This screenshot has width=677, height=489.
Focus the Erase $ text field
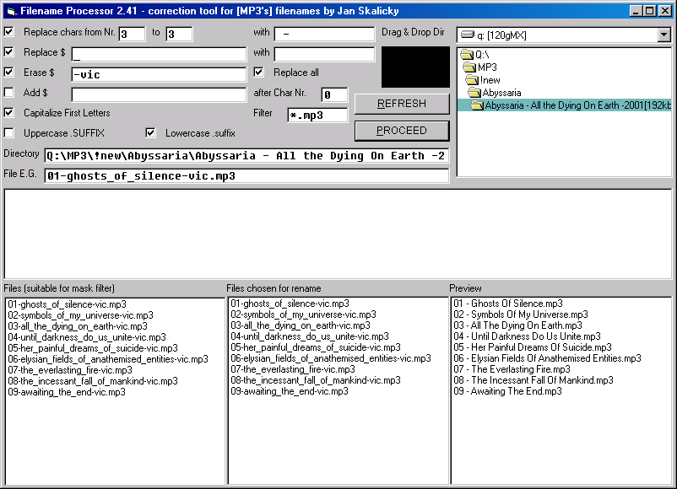click(159, 74)
